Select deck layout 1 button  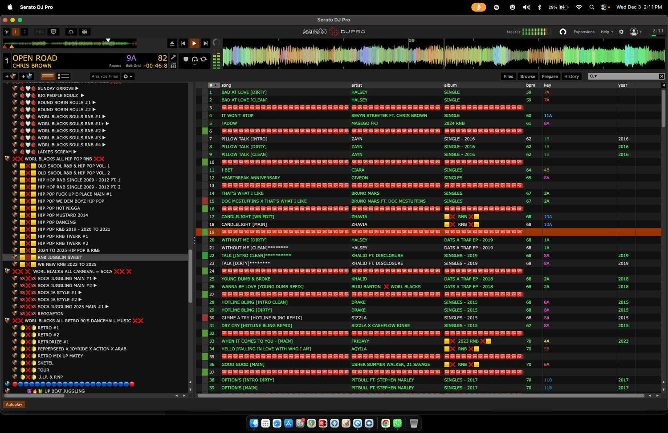click(16, 32)
